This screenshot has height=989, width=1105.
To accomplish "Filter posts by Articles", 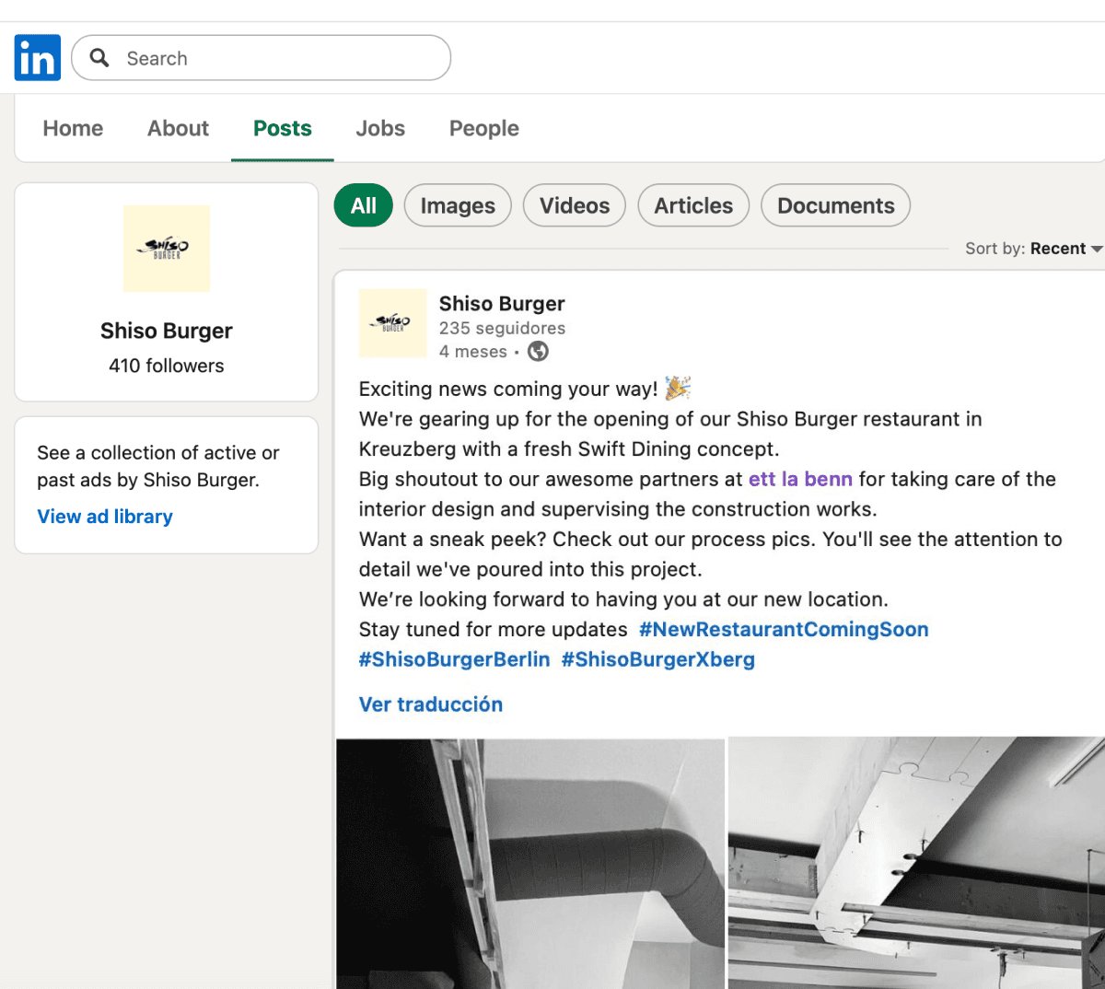I will point(693,205).
